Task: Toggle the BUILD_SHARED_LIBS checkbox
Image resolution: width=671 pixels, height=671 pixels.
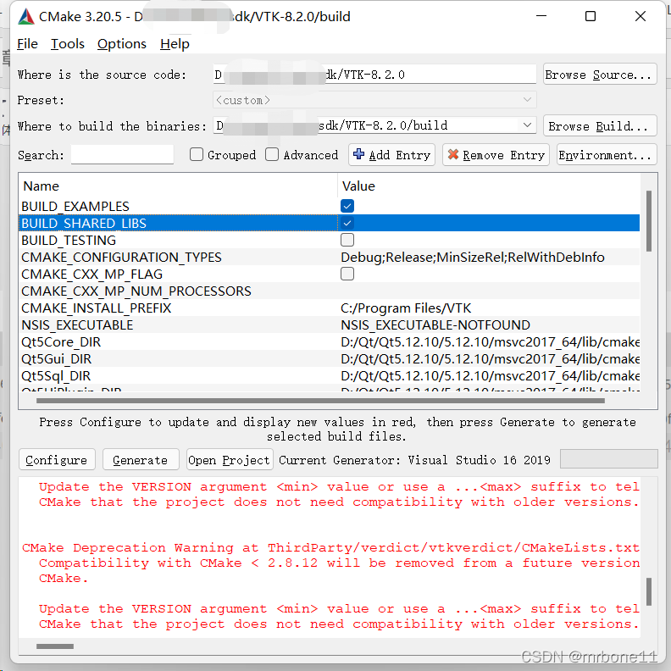Action: pos(347,223)
